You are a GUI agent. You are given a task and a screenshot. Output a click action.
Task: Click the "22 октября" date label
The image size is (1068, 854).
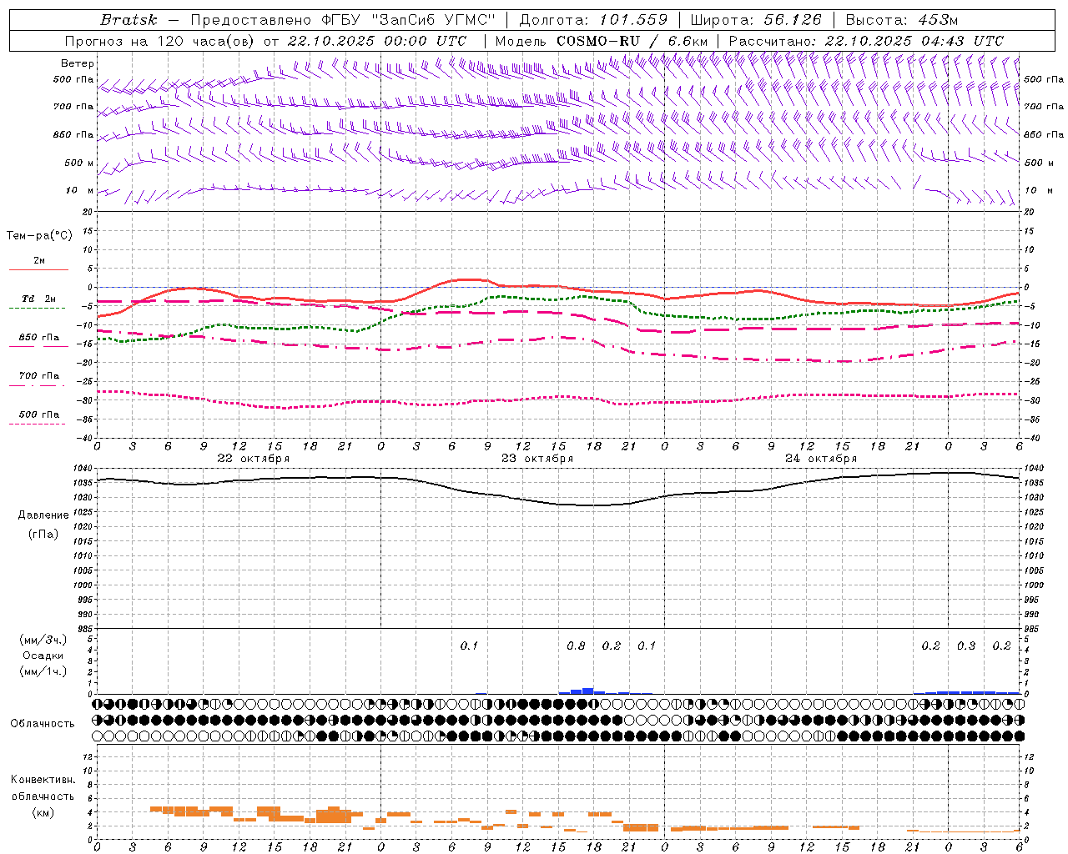(253, 459)
